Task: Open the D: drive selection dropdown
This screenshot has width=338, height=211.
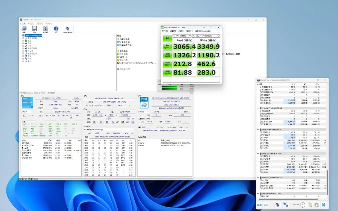Action: (x=206, y=36)
